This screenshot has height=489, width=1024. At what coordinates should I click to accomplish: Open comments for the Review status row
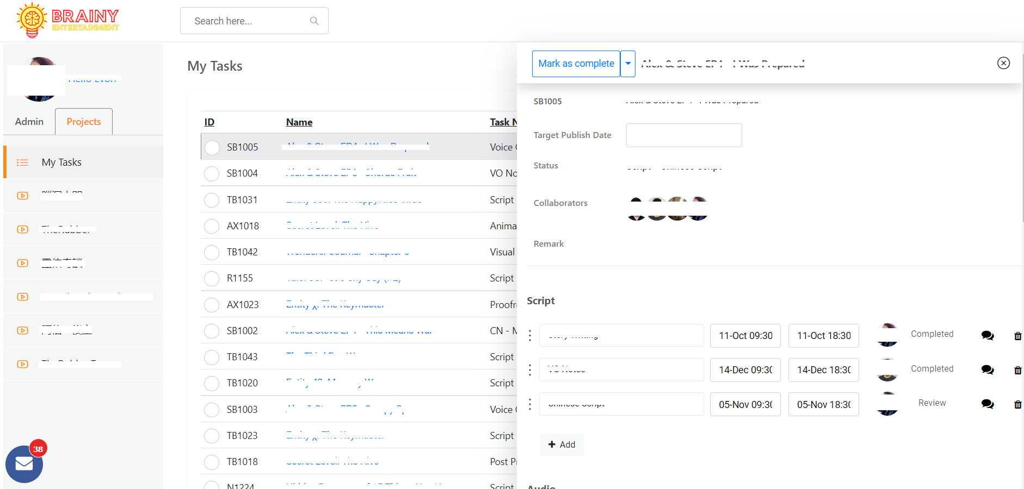(988, 404)
